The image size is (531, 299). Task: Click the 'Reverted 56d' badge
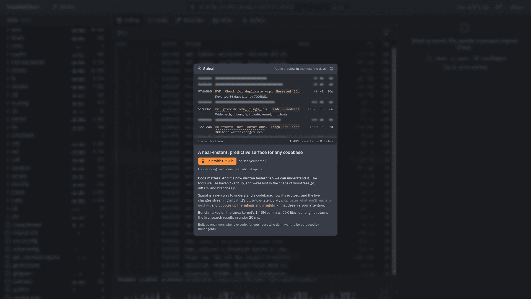[288, 91]
